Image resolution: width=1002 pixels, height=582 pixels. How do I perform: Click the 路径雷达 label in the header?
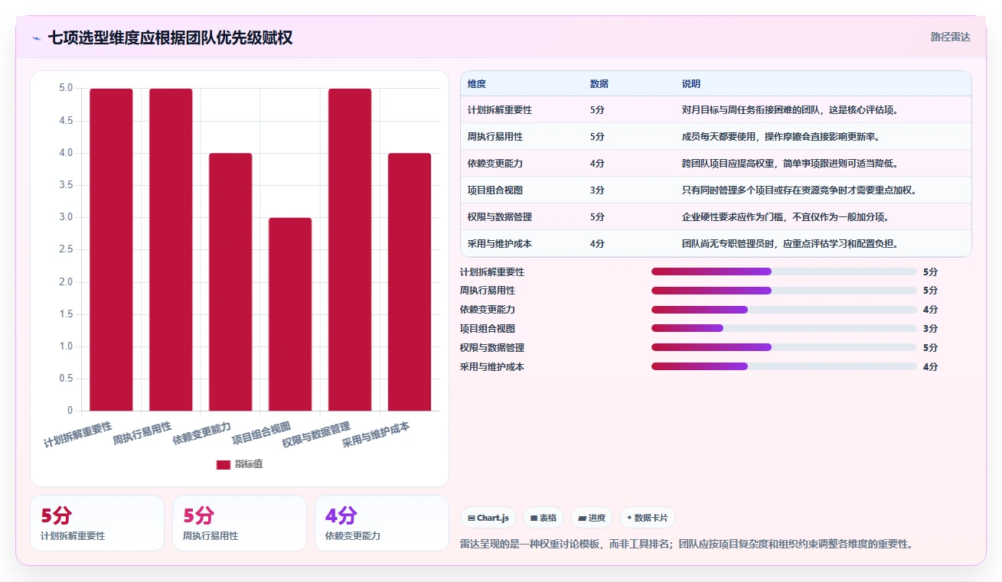click(x=951, y=37)
